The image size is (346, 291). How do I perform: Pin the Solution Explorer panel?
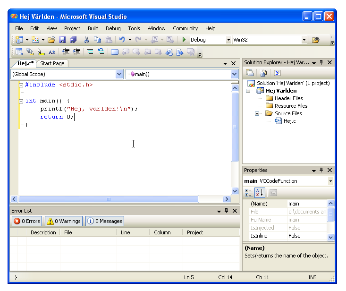point(321,62)
